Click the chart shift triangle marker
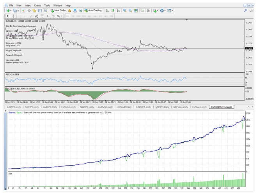This screenshot has height=194, width=257. click(187, 20)
